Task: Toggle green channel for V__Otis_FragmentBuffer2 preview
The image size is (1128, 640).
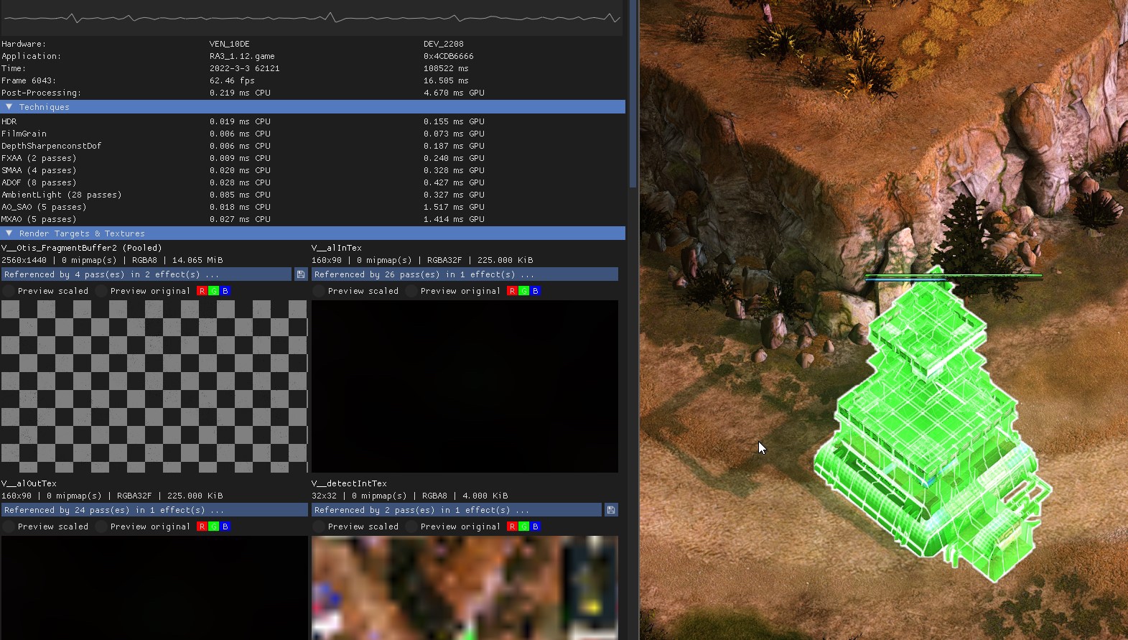Action: click(x=213, y=291)
